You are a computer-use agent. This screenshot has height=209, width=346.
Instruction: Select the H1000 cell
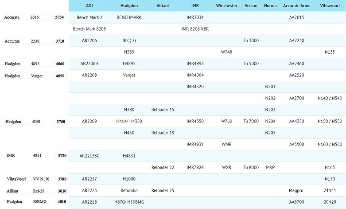tap(129, 179)
